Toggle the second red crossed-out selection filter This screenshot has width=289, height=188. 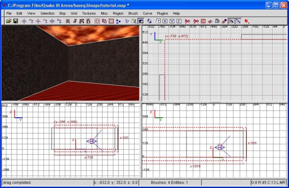pos(196,21)
